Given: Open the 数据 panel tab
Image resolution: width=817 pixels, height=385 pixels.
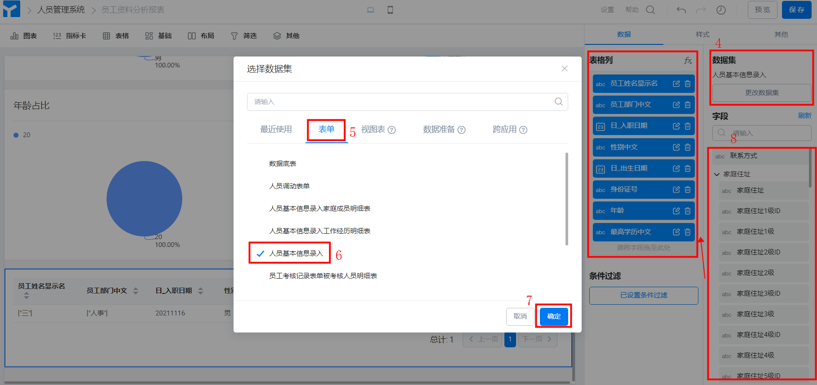Looking at the screenshot, I should [x=624, y=35].
